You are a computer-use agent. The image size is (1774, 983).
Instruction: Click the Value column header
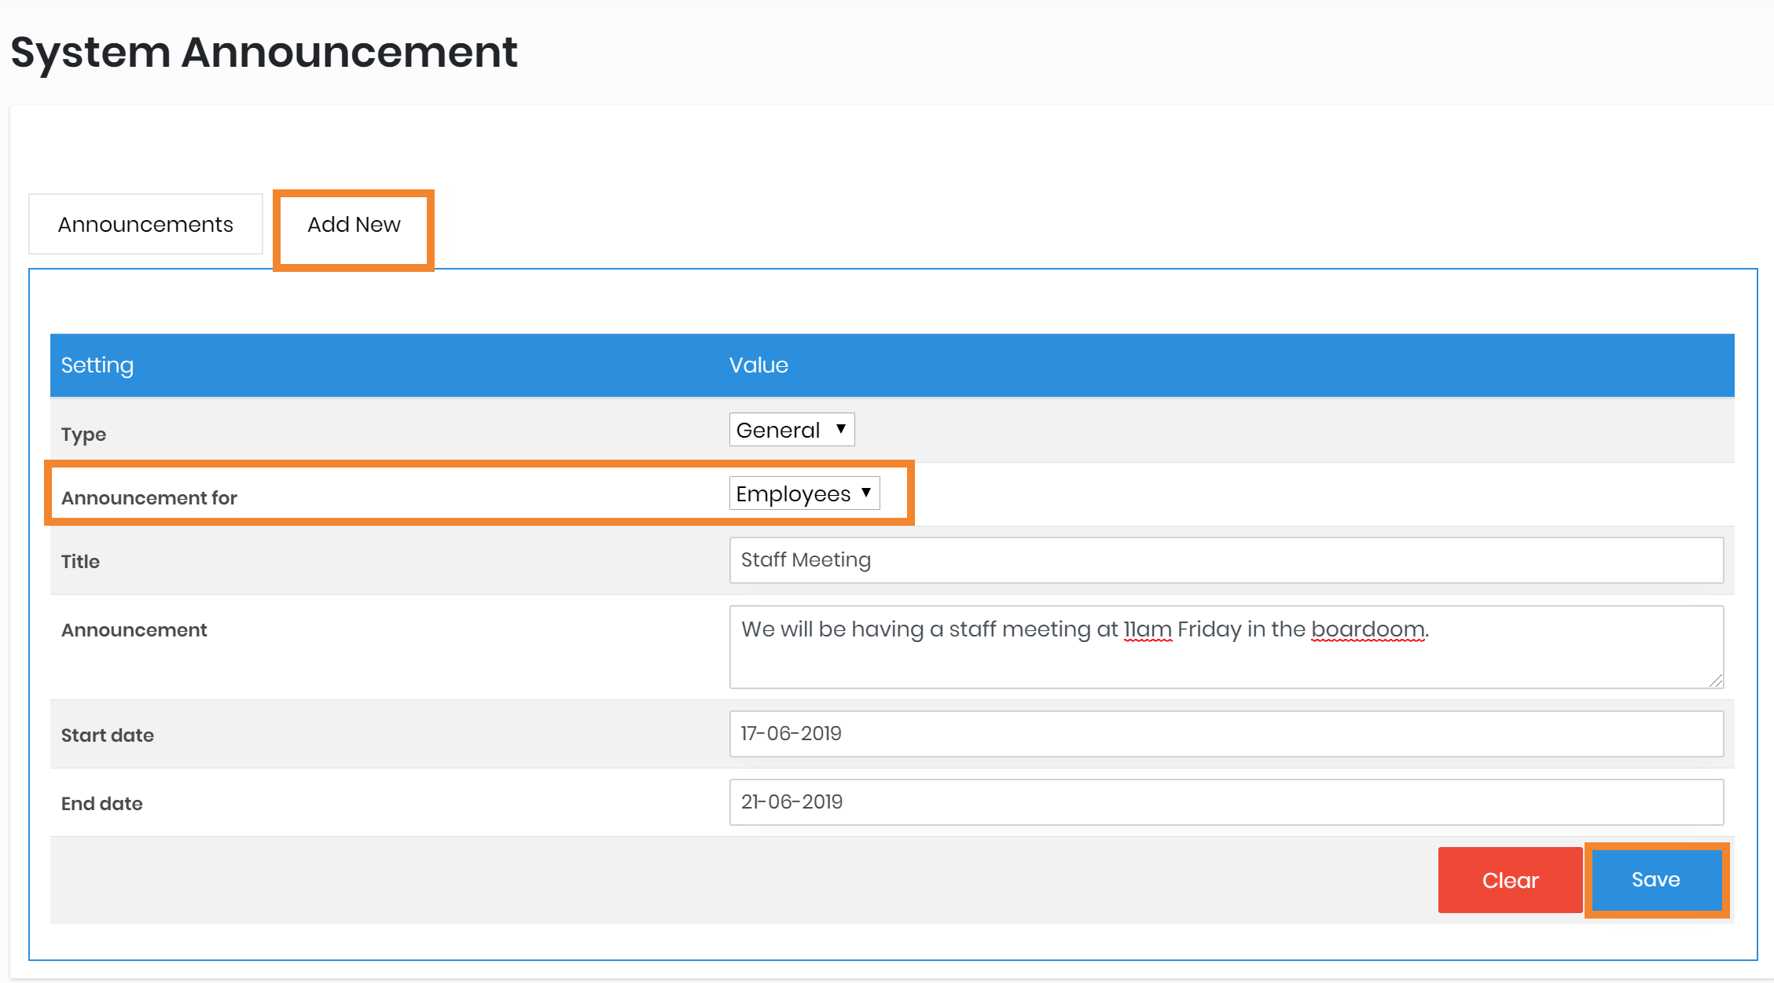(758, 365)
